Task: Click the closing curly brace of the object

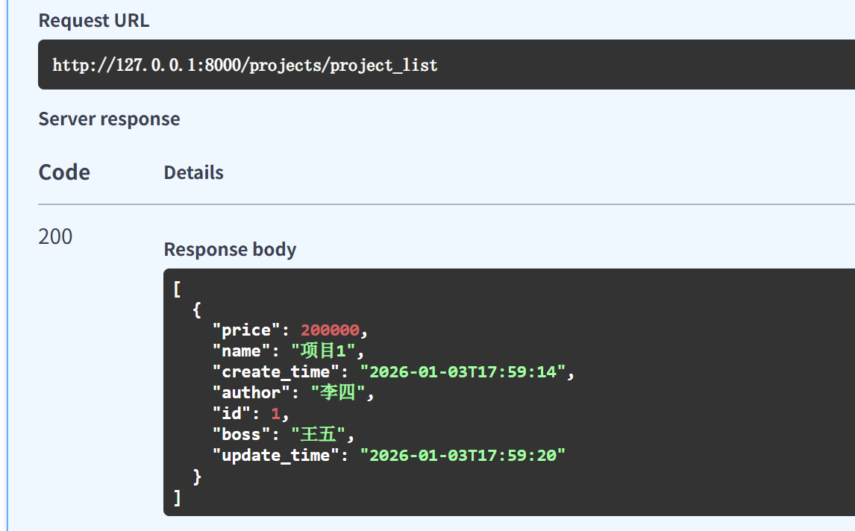Action: 197,477
